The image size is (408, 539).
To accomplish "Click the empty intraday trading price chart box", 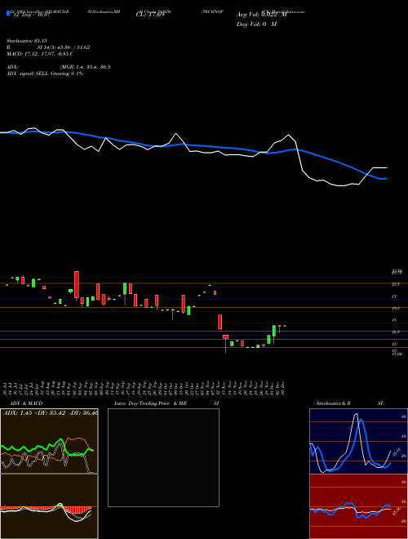I will (163, 457).
